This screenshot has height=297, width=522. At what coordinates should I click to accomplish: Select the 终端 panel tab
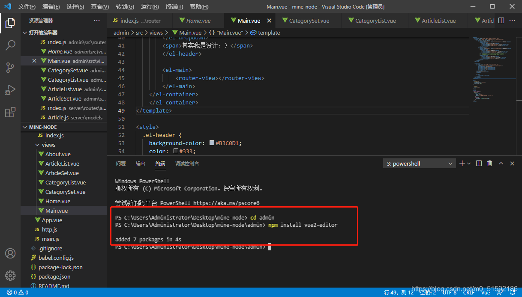pyautogui.click(x=160, y=163)
